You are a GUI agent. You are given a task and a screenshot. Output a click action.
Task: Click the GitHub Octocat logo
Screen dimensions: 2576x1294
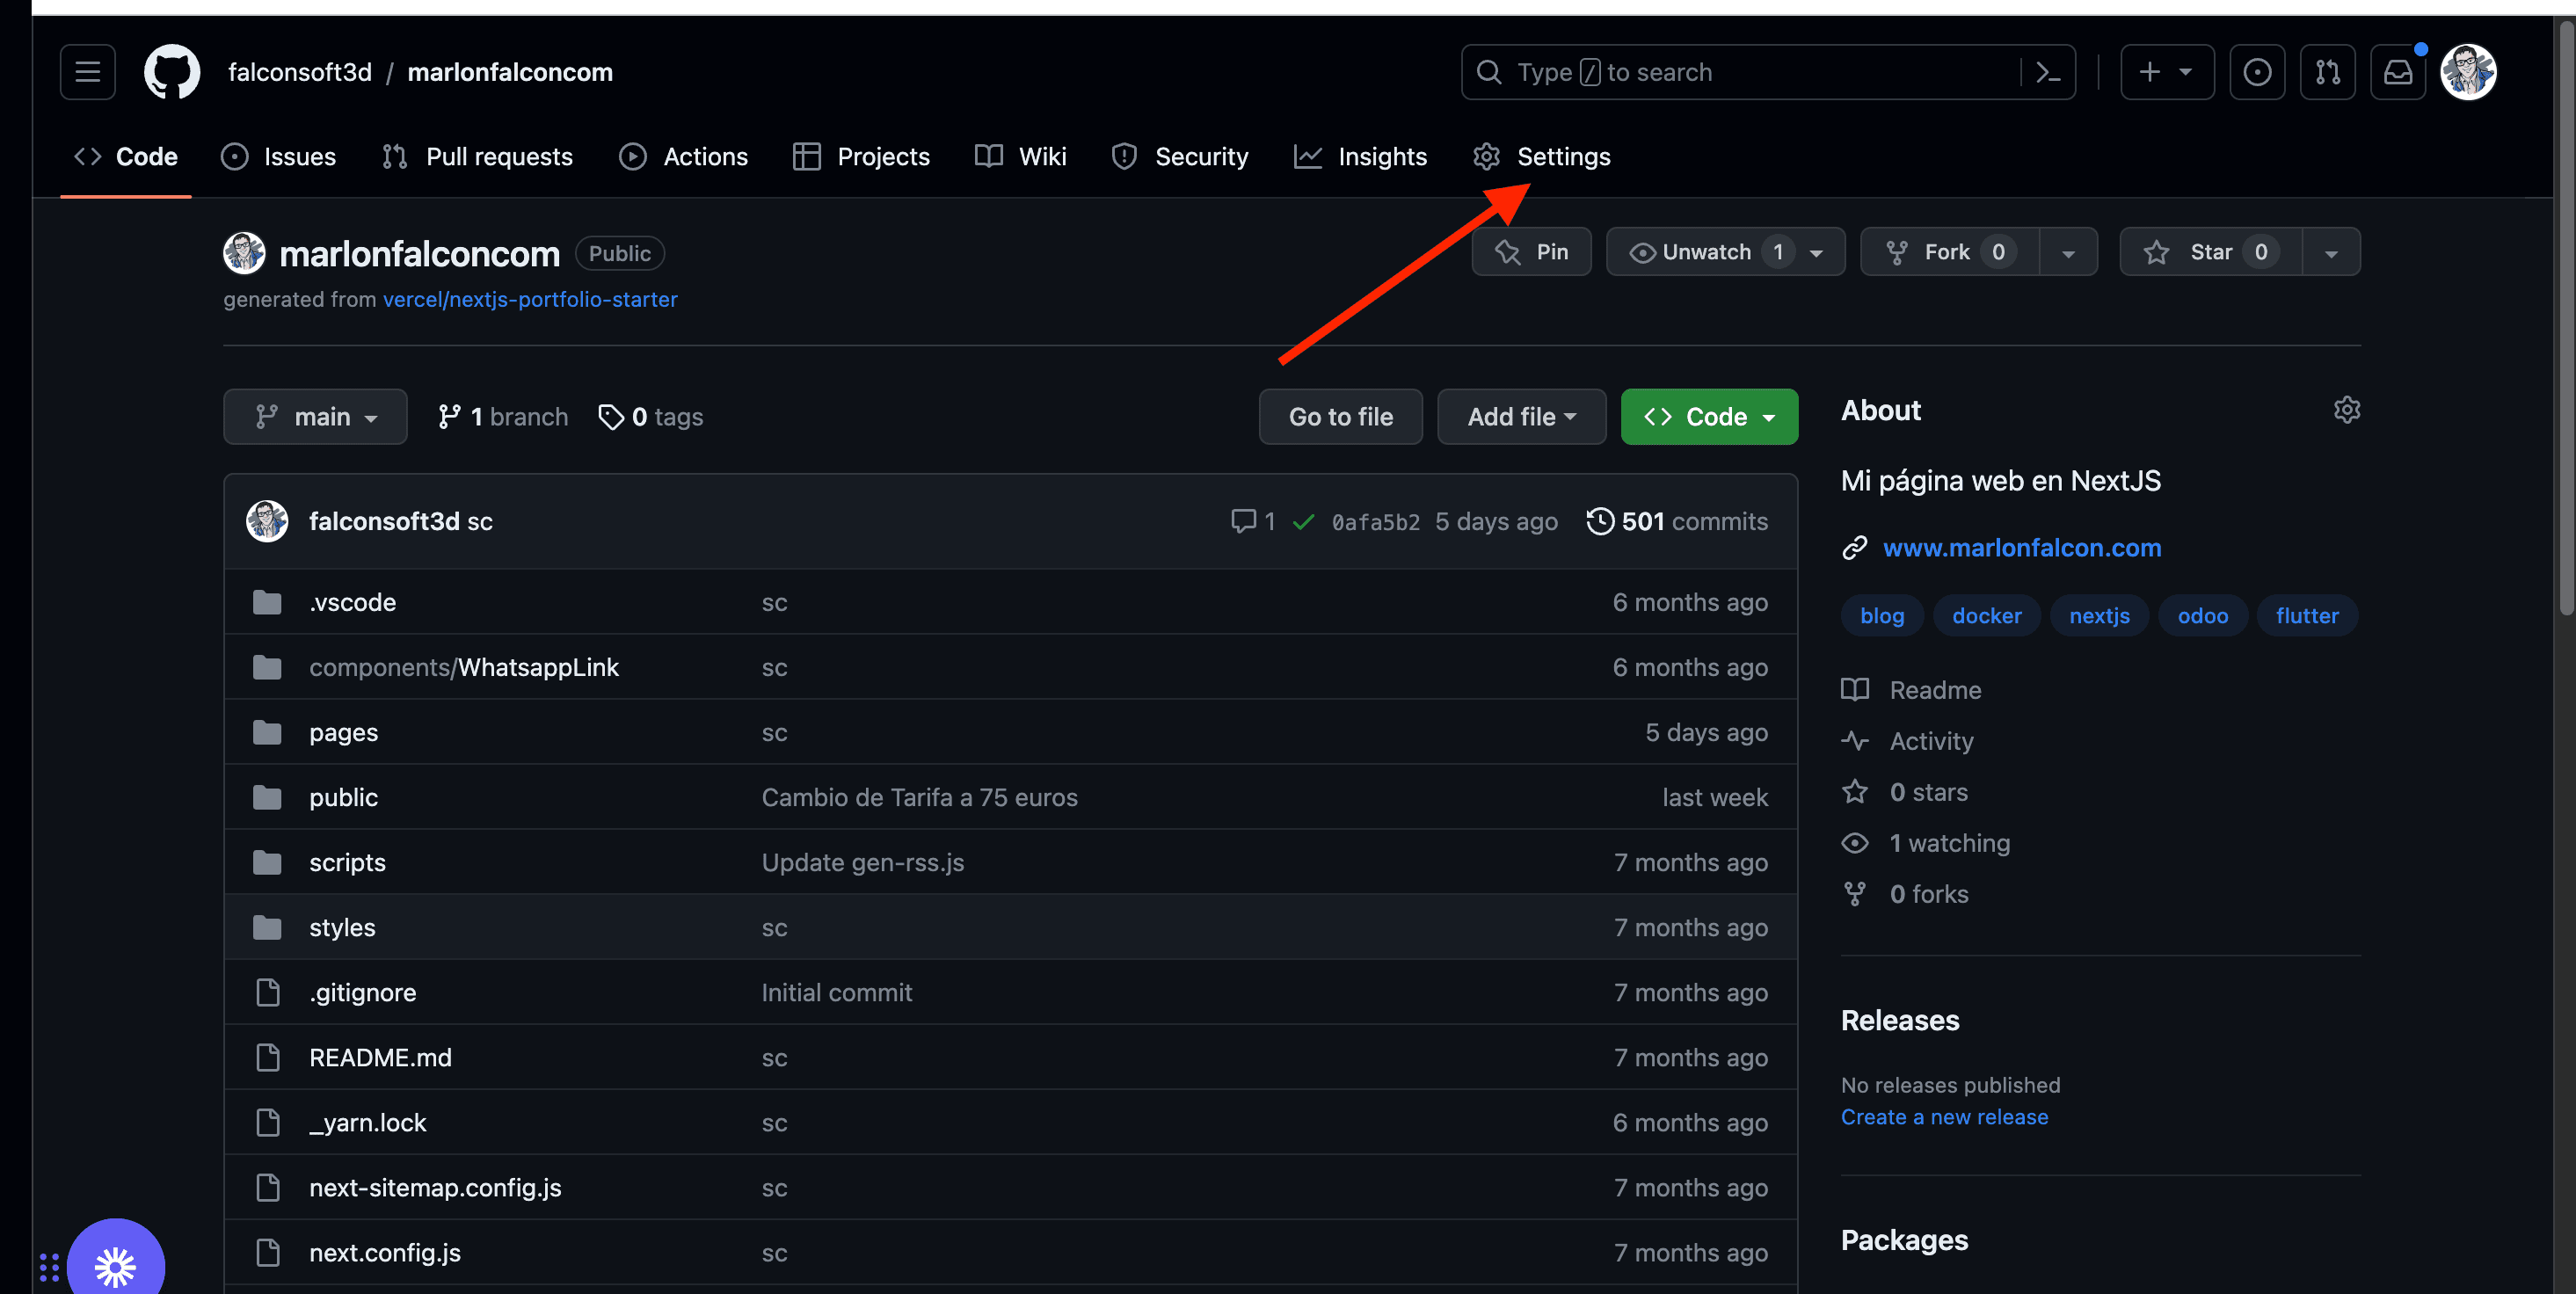(172, 72)
